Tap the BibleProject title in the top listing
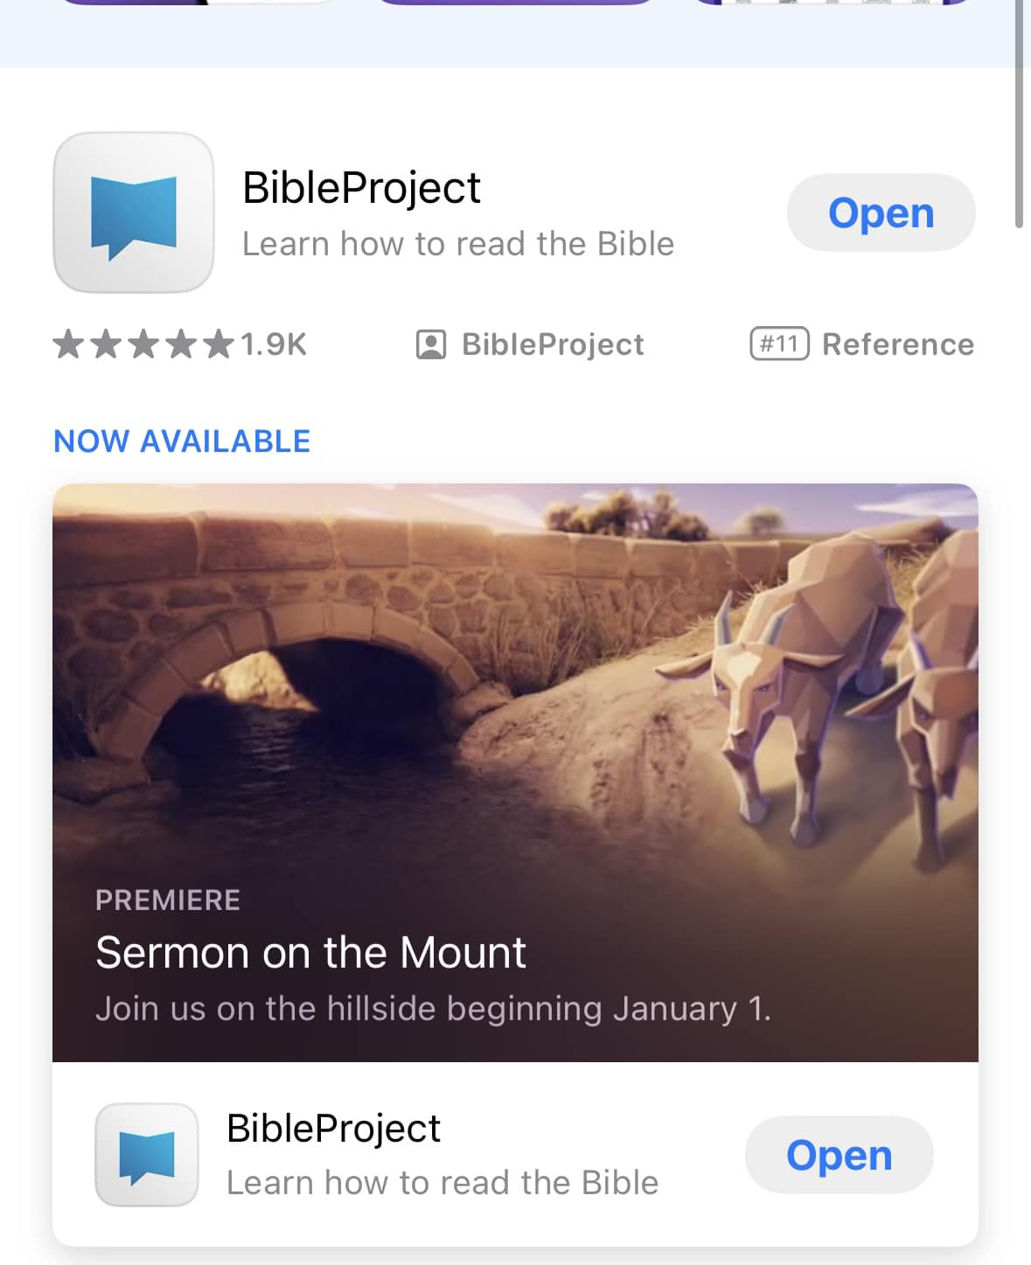 coord(361,188)
